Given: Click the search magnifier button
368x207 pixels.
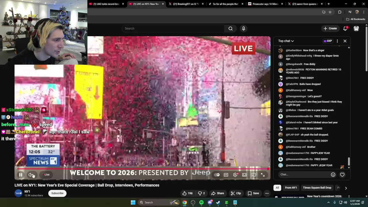Looking at the screenshot, I should point(231,28).
